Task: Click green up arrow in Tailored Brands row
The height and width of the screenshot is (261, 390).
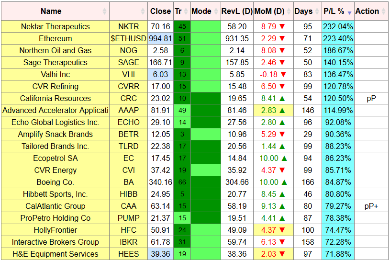Action: [282, 146]
